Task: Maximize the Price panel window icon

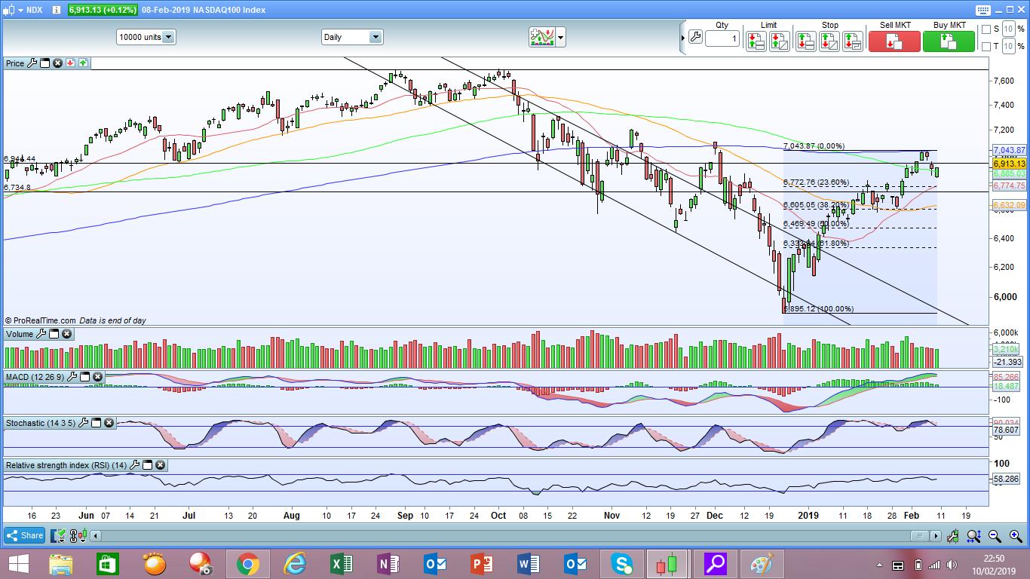Action: 44,63
